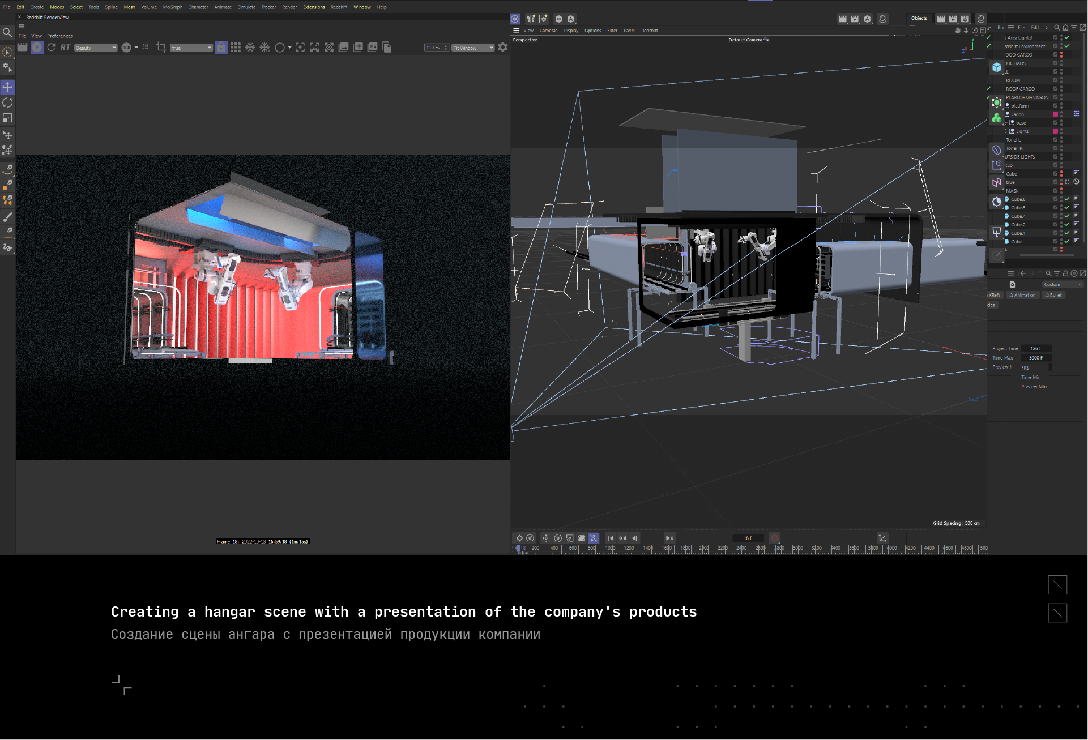Open RenderView settings gear

click(502, 48)
